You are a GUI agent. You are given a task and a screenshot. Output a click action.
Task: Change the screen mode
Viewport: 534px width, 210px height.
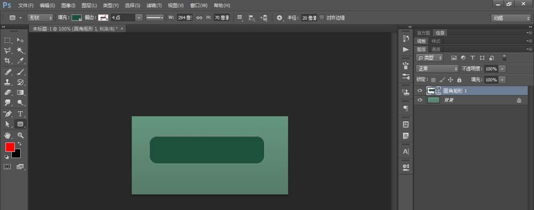(x=20, y=167)
